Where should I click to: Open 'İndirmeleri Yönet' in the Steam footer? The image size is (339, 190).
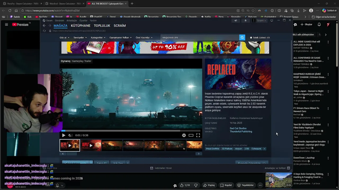point(161,168)
